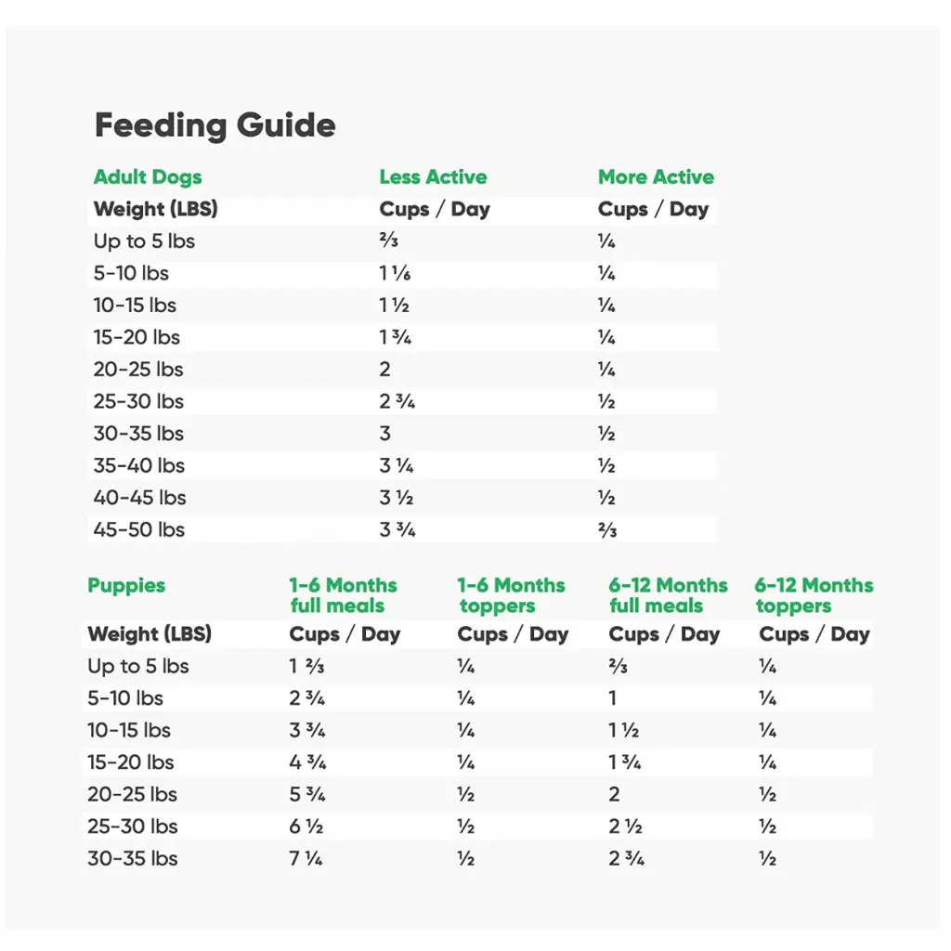Screen dimensions: 951x951
Task: Click the 1-6 Months toppers header
Action: tap(511, 595)
